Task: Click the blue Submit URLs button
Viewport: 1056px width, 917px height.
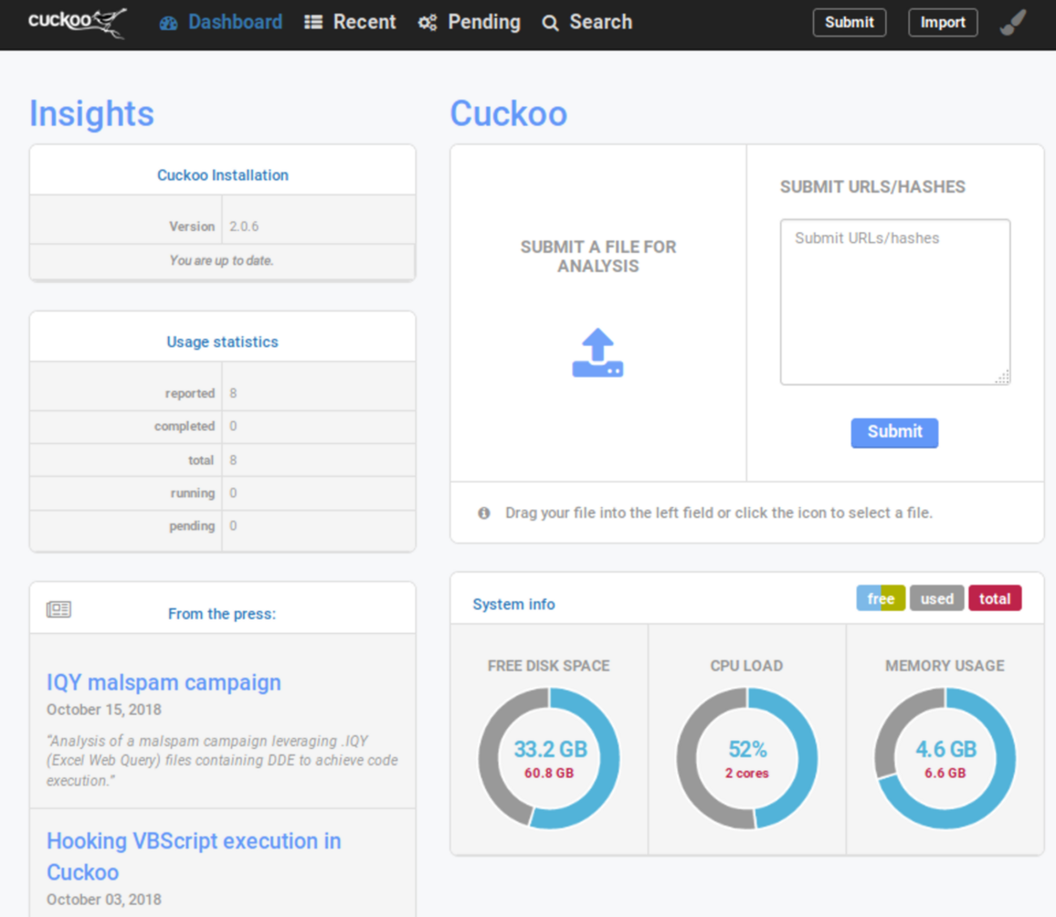Action: pos(894,432)
